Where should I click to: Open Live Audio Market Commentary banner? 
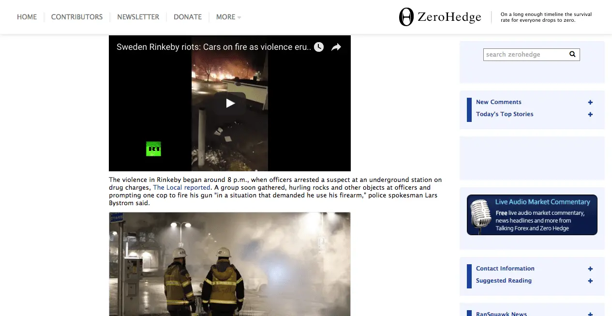pyautogui.click(x=532, y=215)
